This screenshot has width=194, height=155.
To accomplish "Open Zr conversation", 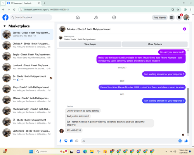I will coord(27,78).
